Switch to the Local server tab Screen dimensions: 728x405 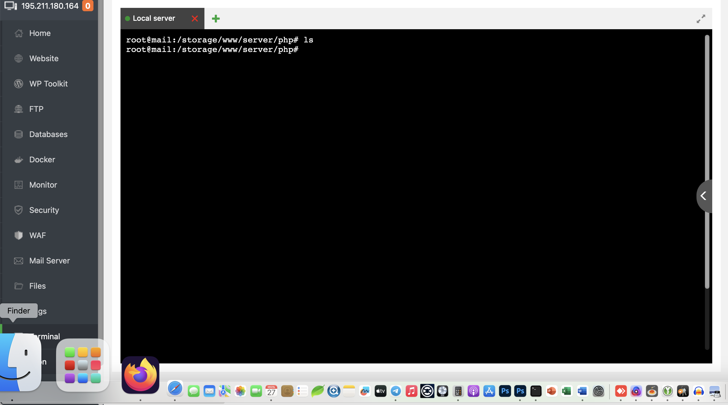(154, 19)
